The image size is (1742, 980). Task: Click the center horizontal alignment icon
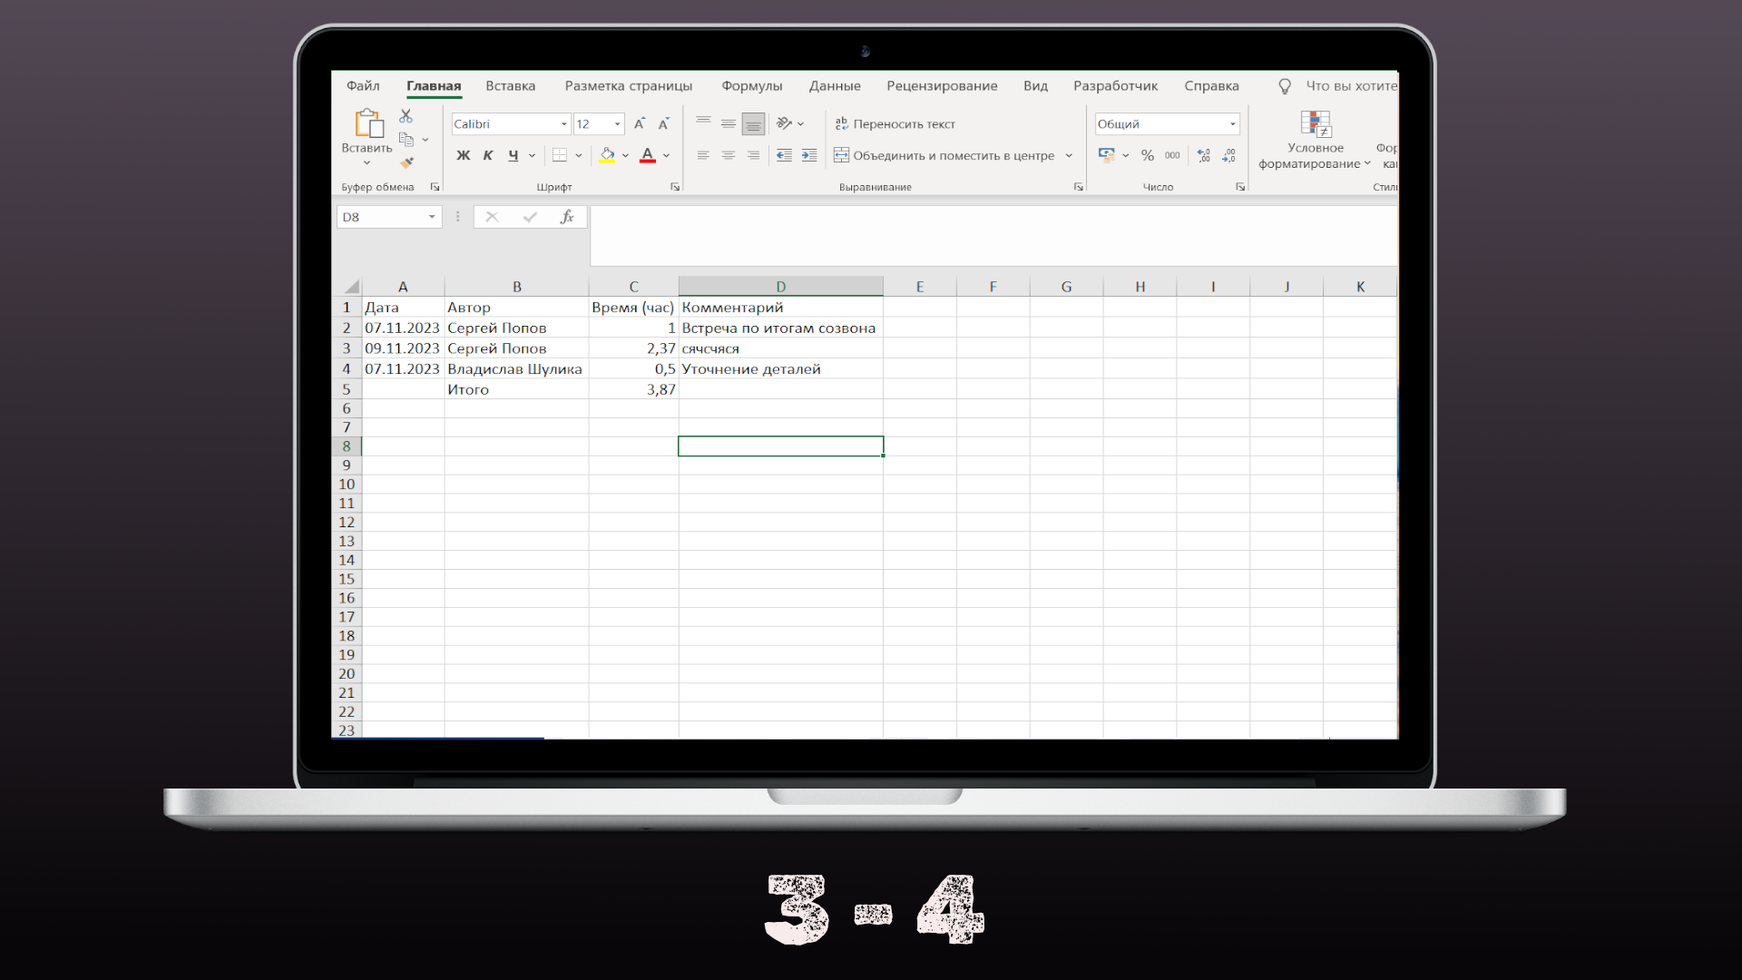728,155
